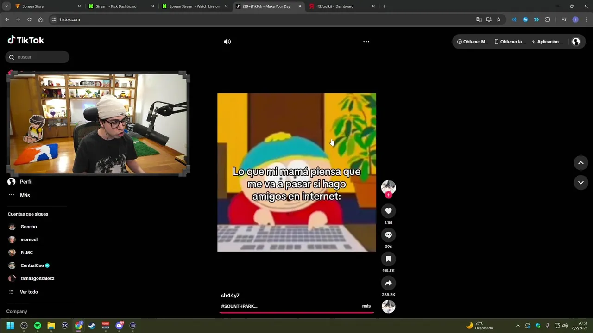Open comments showing 396
Screen dimensions: 593x333
point(388,235)
